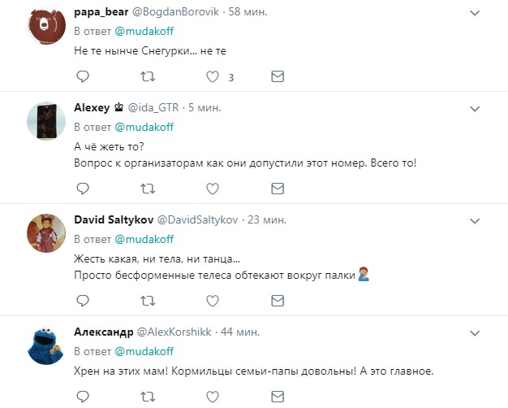Open more options for papa_bear's tweet

(x=476, y=13)
